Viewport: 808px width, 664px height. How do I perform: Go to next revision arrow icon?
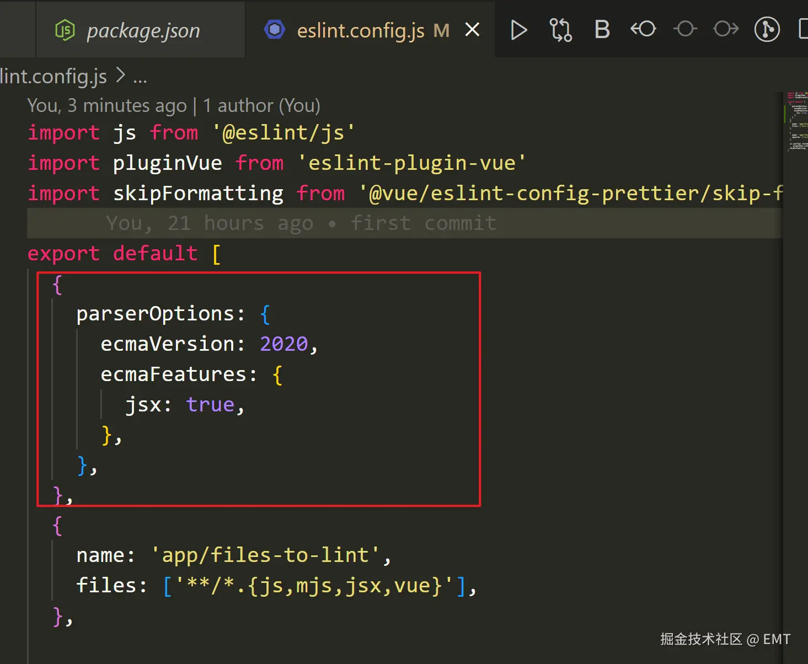pos(726,29)
